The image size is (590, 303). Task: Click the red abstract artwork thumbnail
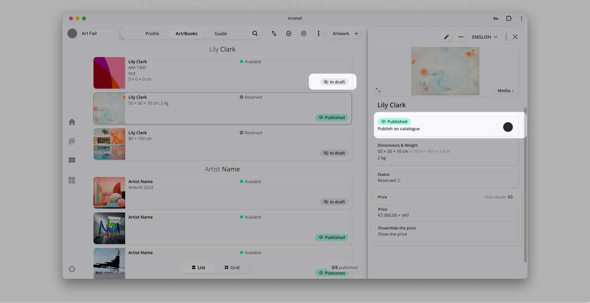pyautogui.click(x=109, y=73)
